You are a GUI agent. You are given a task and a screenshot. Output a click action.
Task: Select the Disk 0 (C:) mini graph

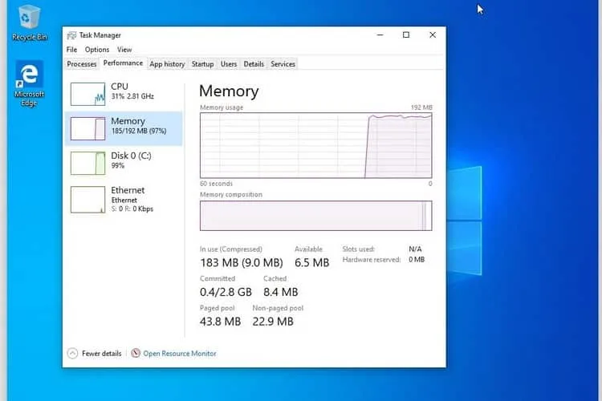click(87, 163)
